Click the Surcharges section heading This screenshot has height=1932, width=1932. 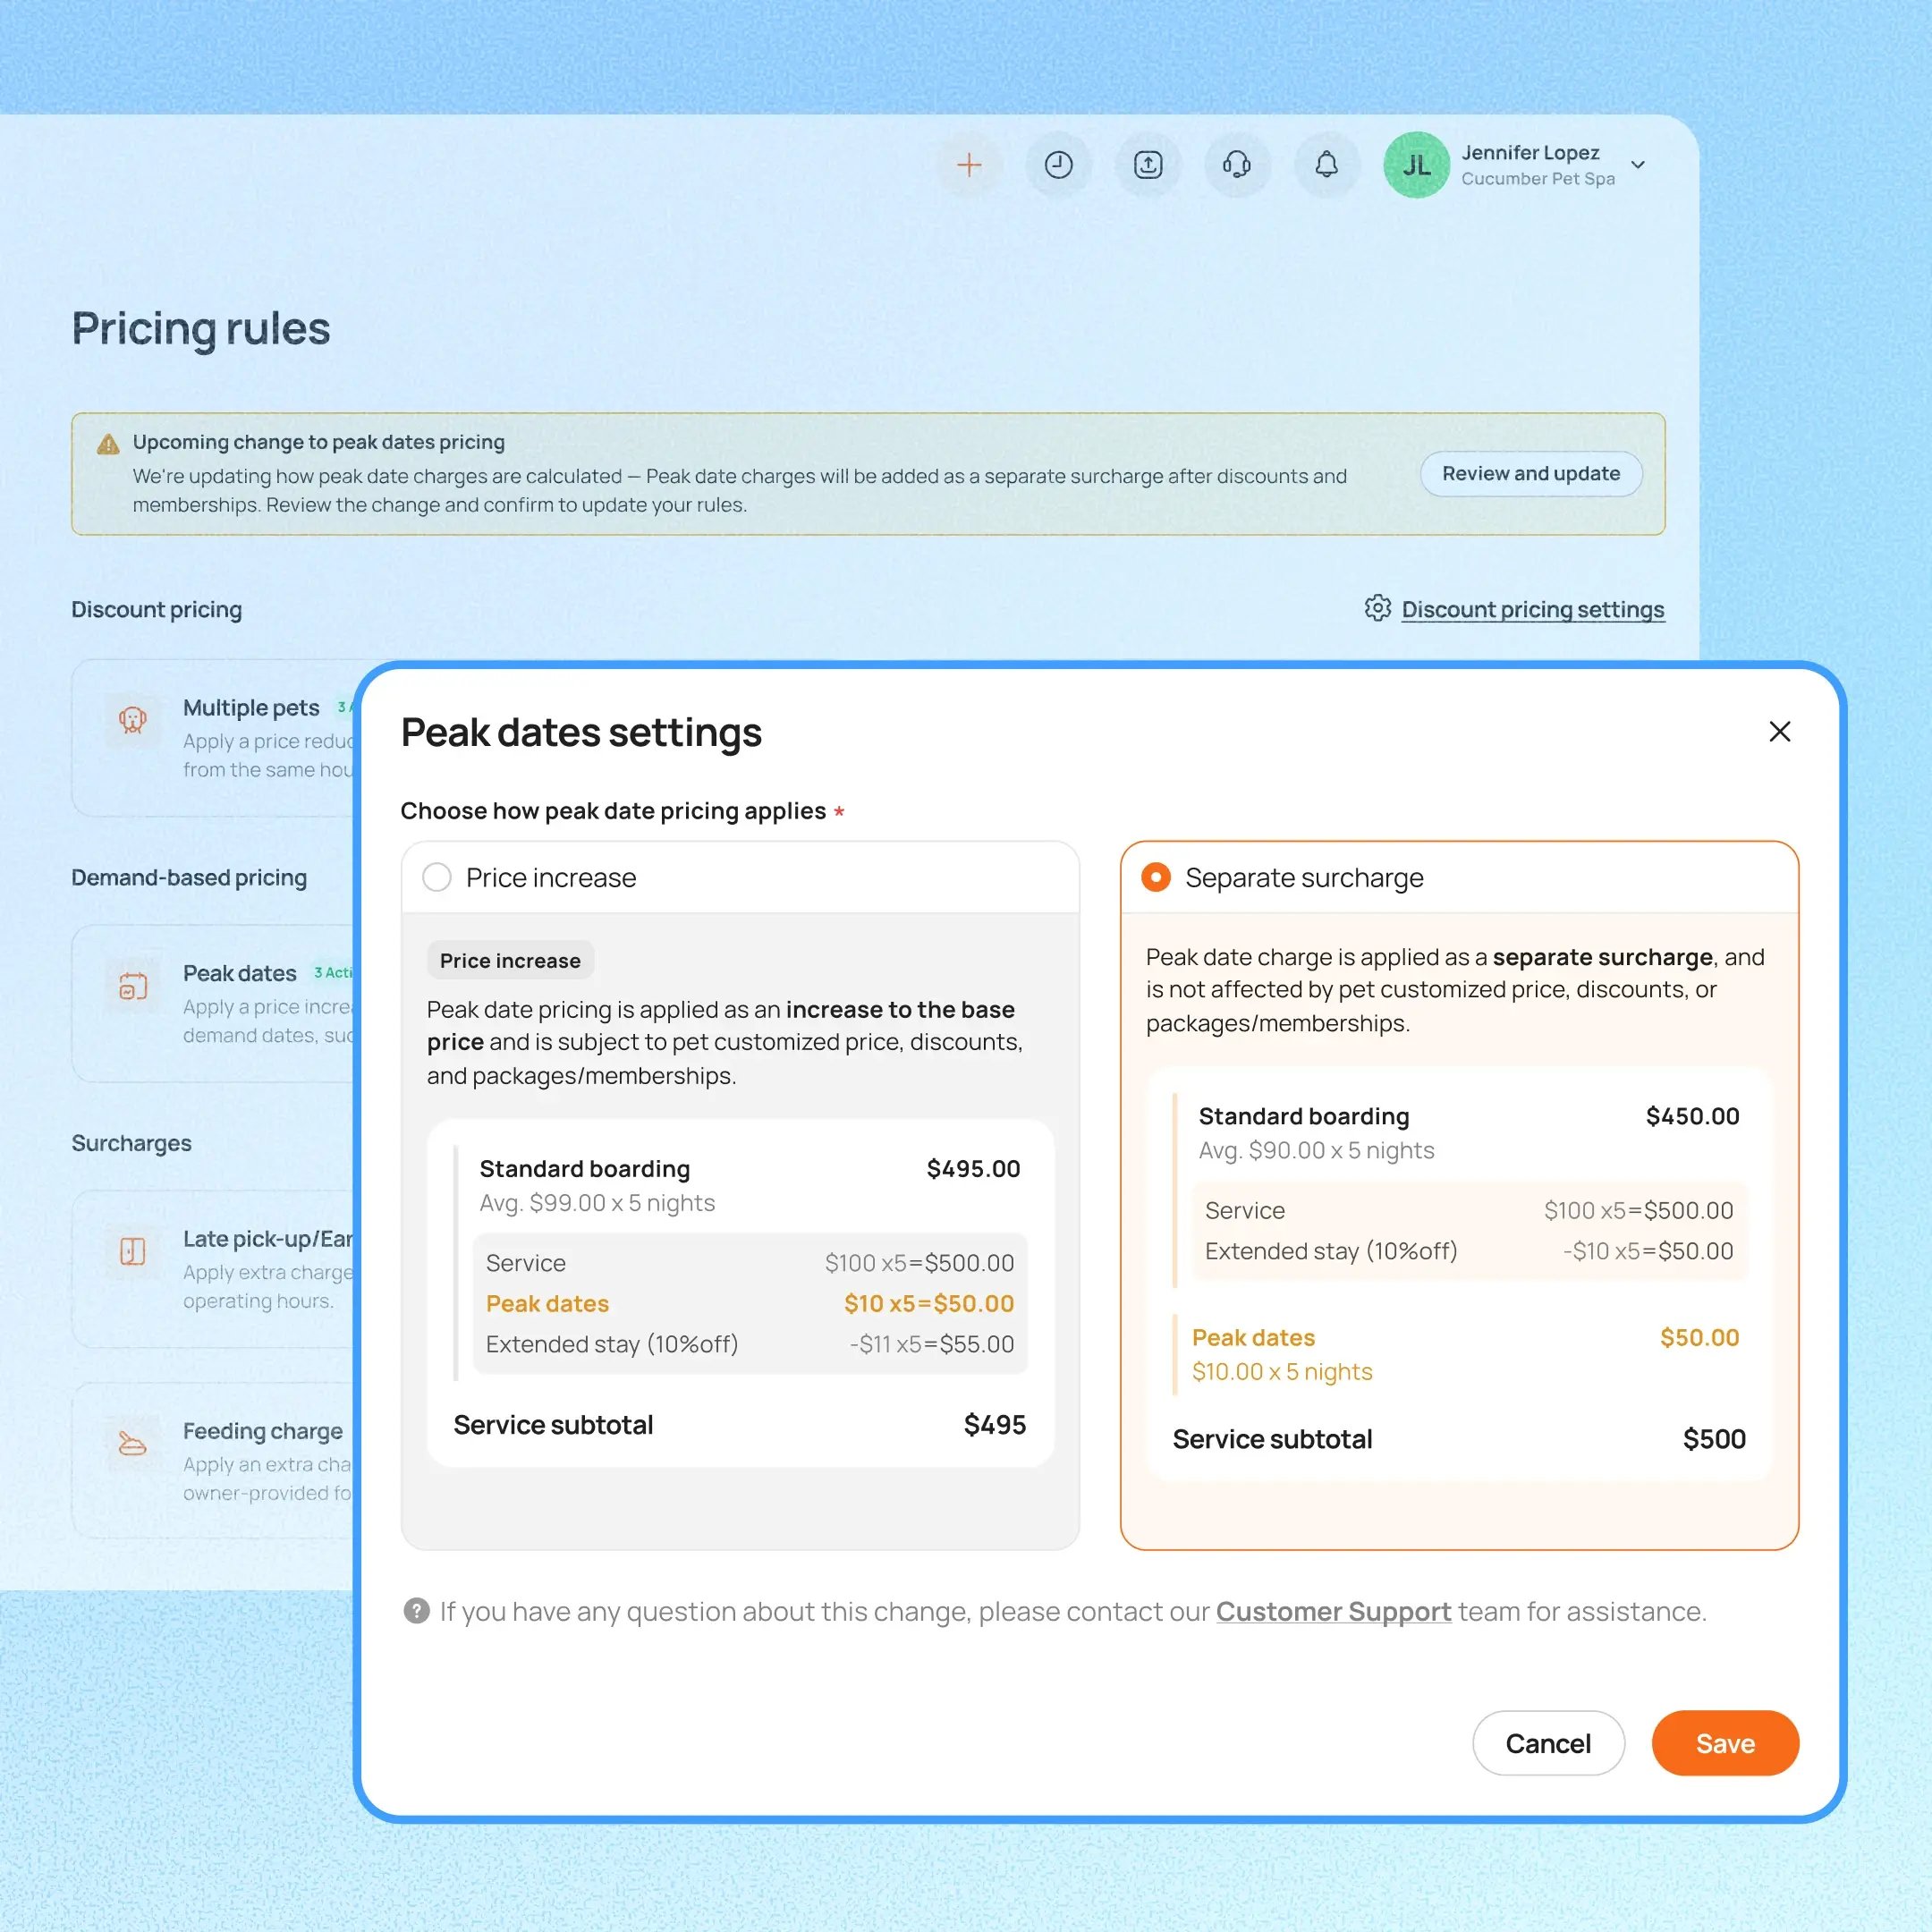(x=131, y=1143)
